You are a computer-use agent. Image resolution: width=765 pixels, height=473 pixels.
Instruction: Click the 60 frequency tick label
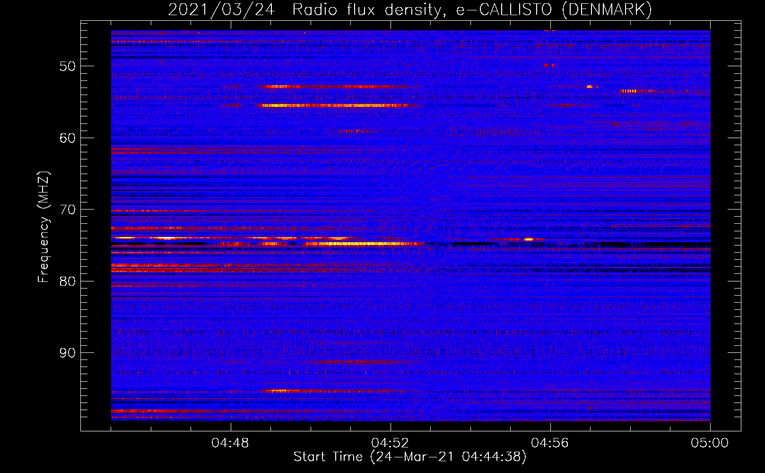pyautogui.click(x=67, y=138)
